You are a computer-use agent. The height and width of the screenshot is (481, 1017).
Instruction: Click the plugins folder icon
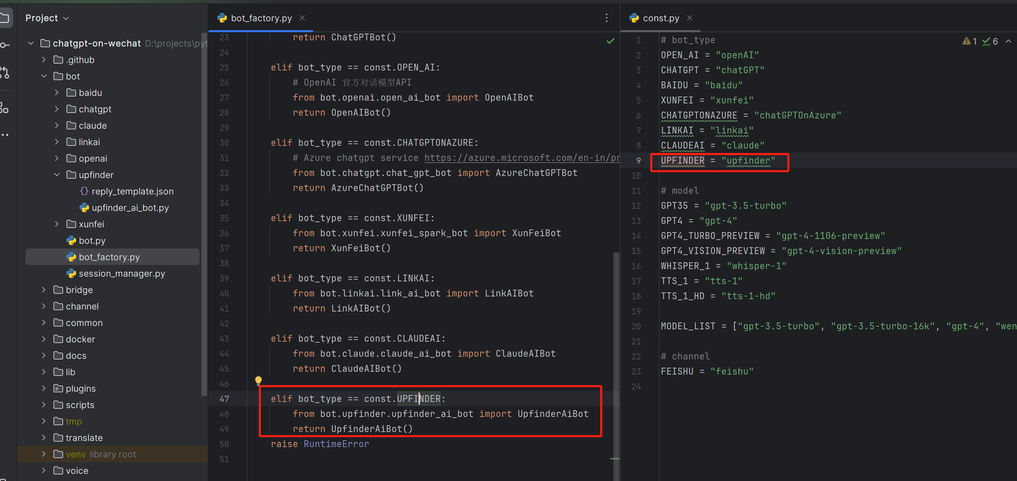point(58,388)
